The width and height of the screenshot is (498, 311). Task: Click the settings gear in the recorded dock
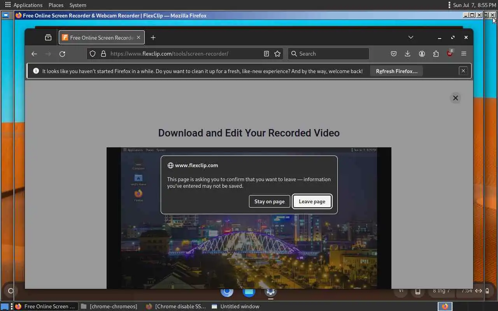(x=270, y=292)
